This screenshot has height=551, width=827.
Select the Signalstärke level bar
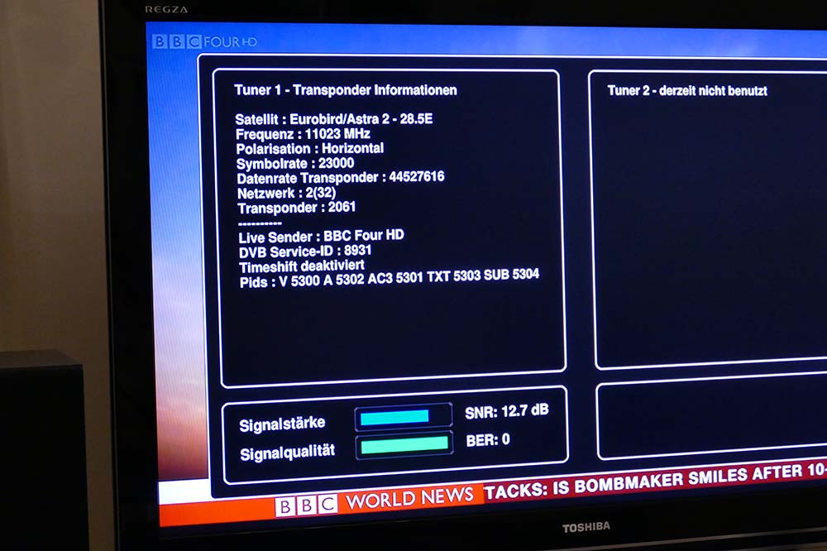tap(403, 417)
